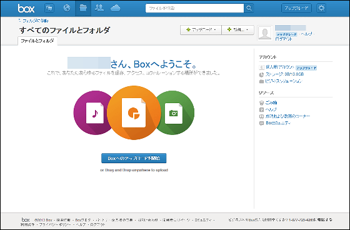Click the blue Boxへのアップロードを開始 button
The width and height of the screenshot is (350, 230).
(x=134, y=158)
